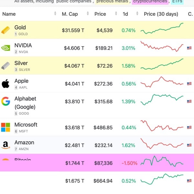Click the Gold bar icon
The width and height of the screenshot is (194, 194).
5,30
